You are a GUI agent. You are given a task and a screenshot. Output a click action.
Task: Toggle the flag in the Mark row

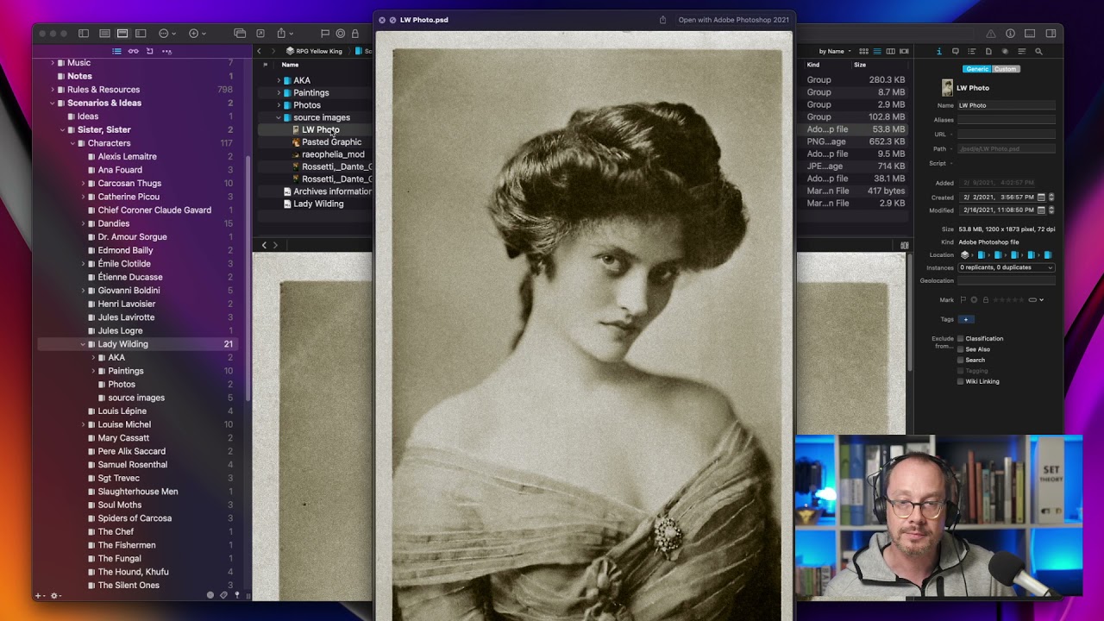click(x=963, y=300)
